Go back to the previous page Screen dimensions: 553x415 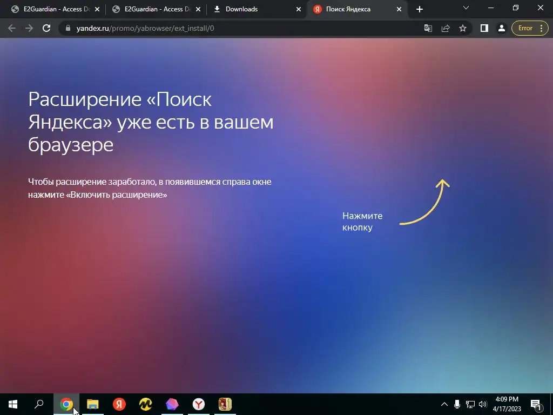tap(12, 28)
